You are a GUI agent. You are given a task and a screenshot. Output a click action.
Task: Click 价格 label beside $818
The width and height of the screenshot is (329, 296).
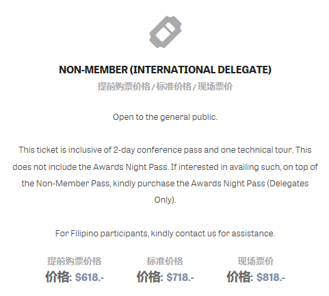point(240,277)
